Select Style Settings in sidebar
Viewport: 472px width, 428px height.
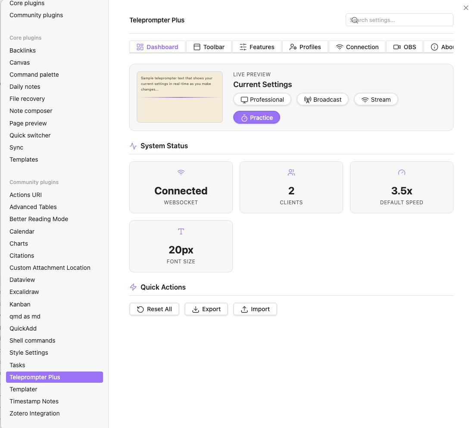point(28,353)
